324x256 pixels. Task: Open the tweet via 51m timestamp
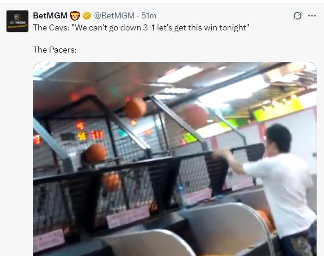point(149,16)
